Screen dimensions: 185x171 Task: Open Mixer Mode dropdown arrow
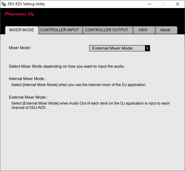tap(148, 48)
